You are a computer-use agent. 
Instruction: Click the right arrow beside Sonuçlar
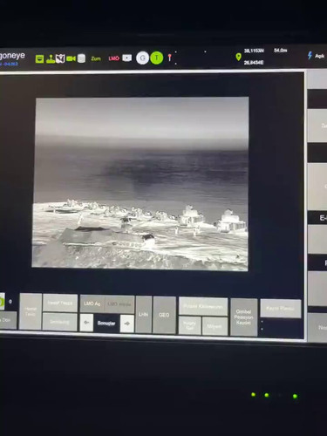point(127,324)
